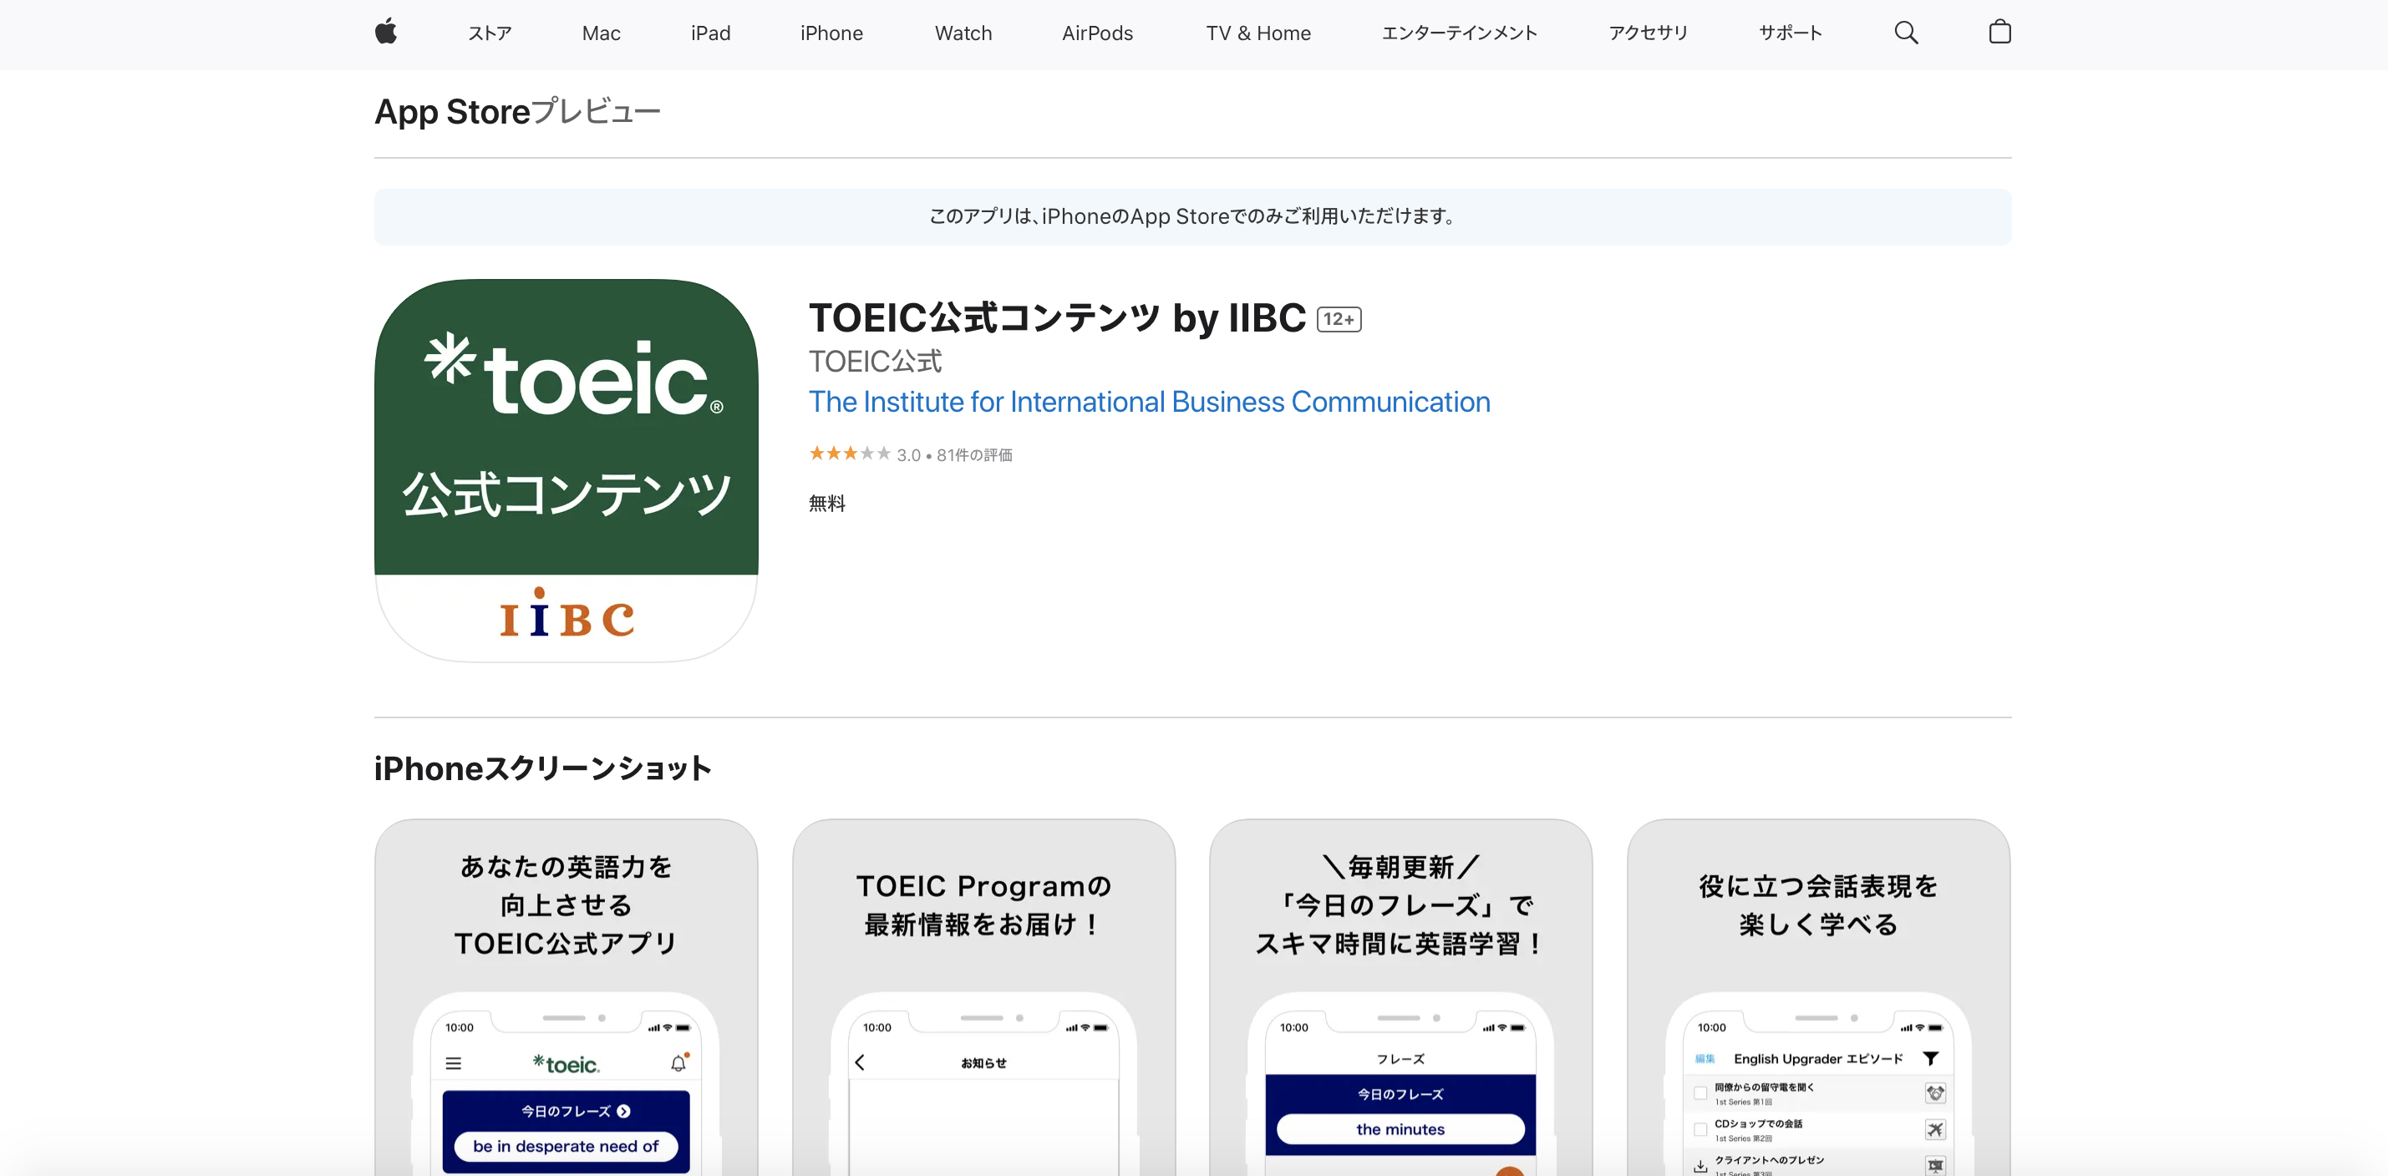Open the TV & Home menu item

tap(1258, 33)
